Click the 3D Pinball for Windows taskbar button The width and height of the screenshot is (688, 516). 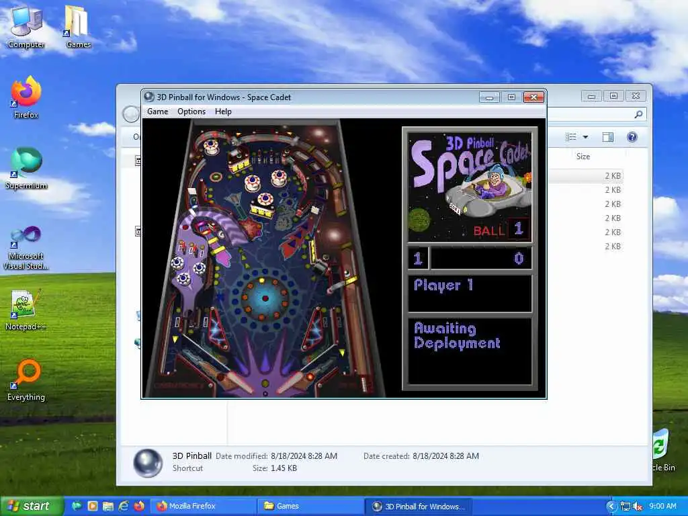click(418, 507)
